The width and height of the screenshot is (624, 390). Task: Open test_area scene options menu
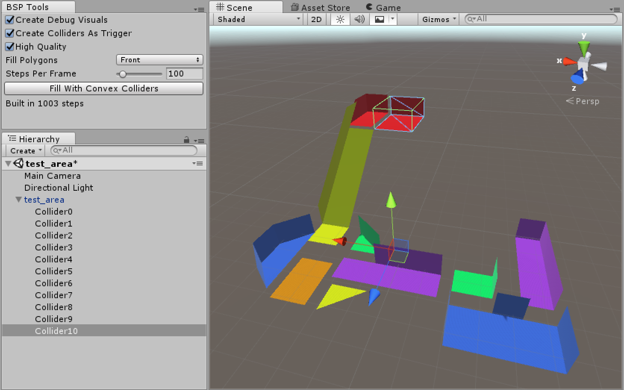[198, 163]
